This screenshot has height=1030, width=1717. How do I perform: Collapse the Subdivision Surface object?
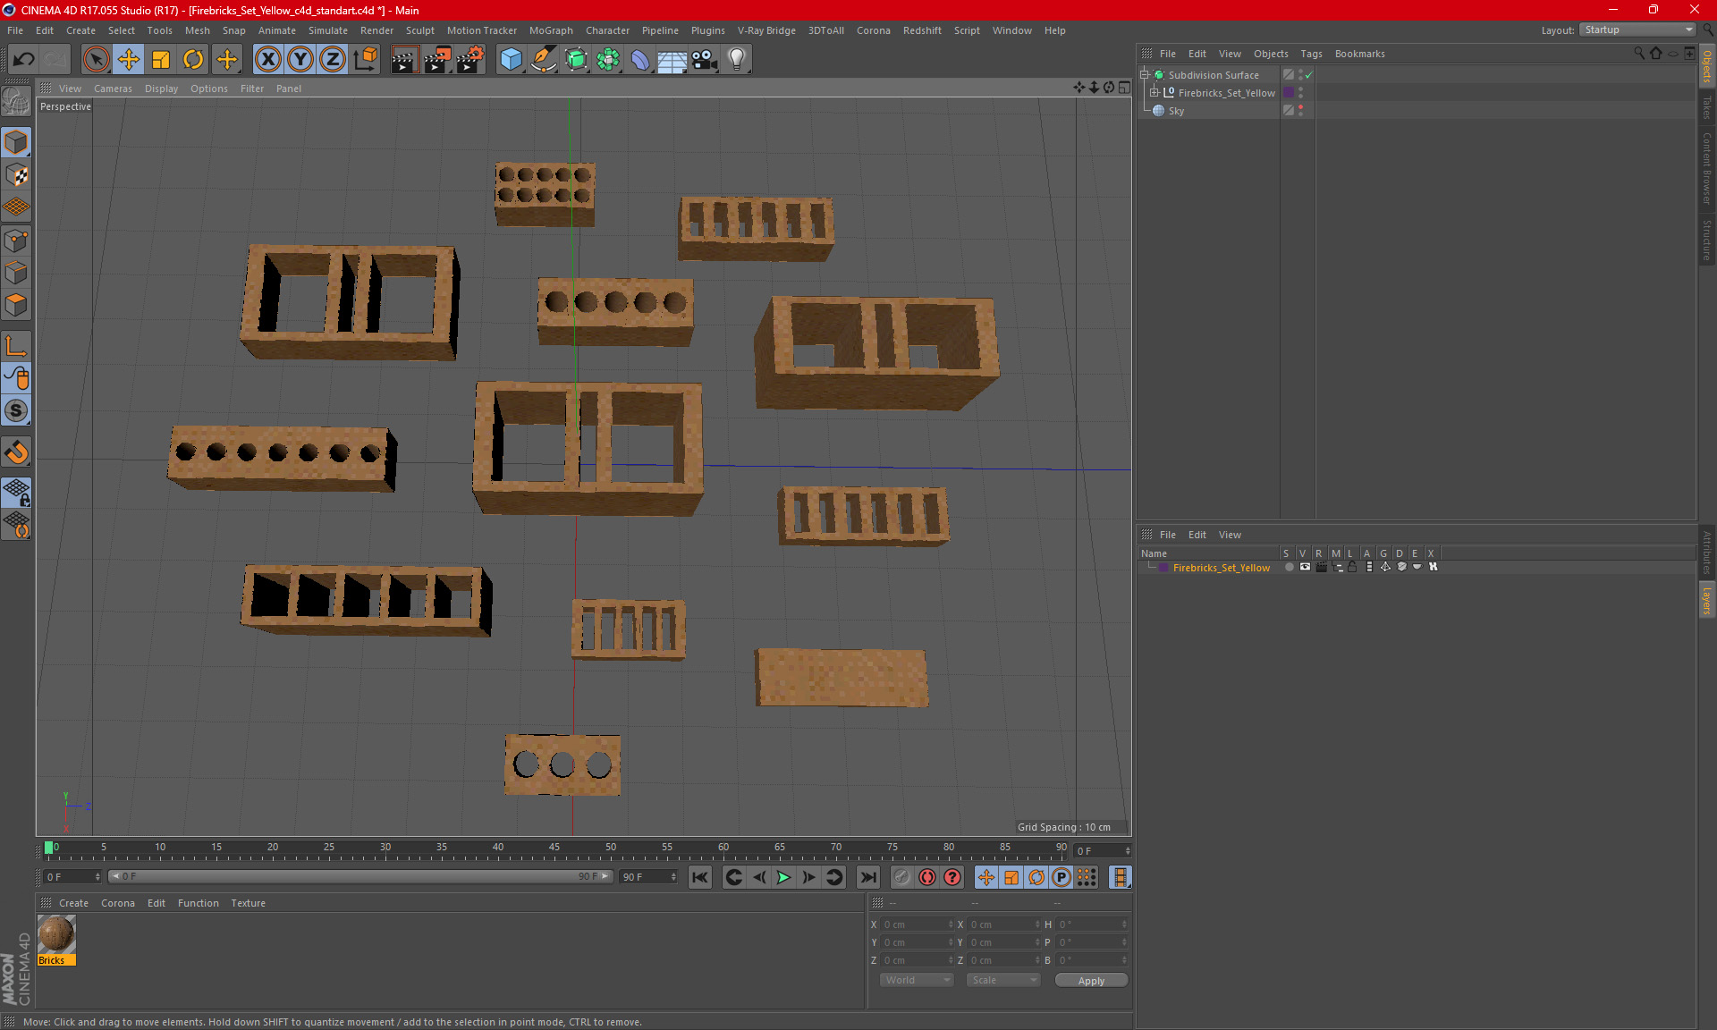1144,74
